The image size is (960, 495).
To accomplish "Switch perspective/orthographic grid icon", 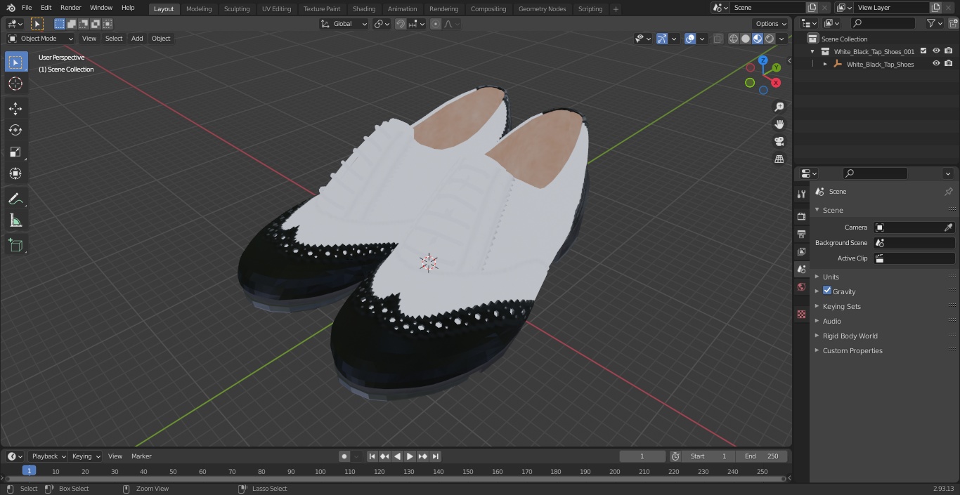I will tap(779, 159).
